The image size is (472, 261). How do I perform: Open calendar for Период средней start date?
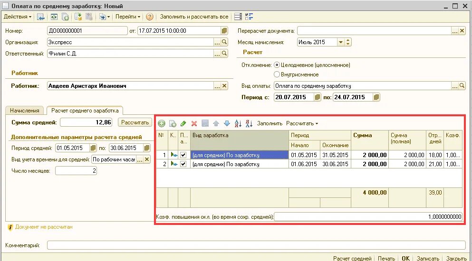click(x=93, y=148)
